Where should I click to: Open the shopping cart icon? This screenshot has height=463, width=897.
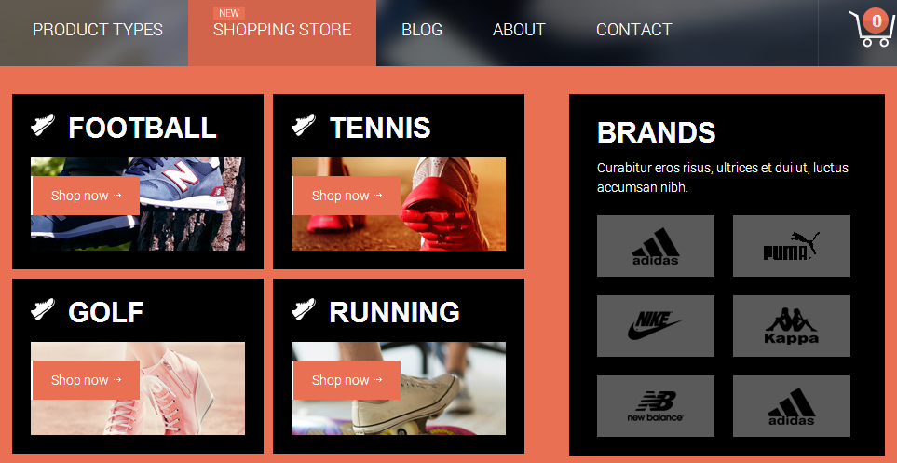(872, 27)
